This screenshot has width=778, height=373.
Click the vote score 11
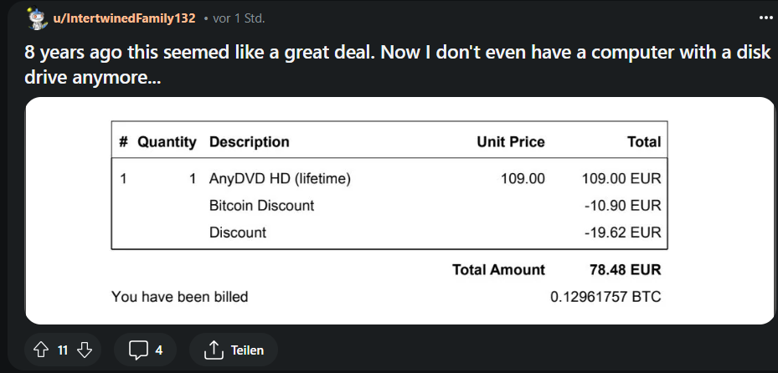point(63,350)
